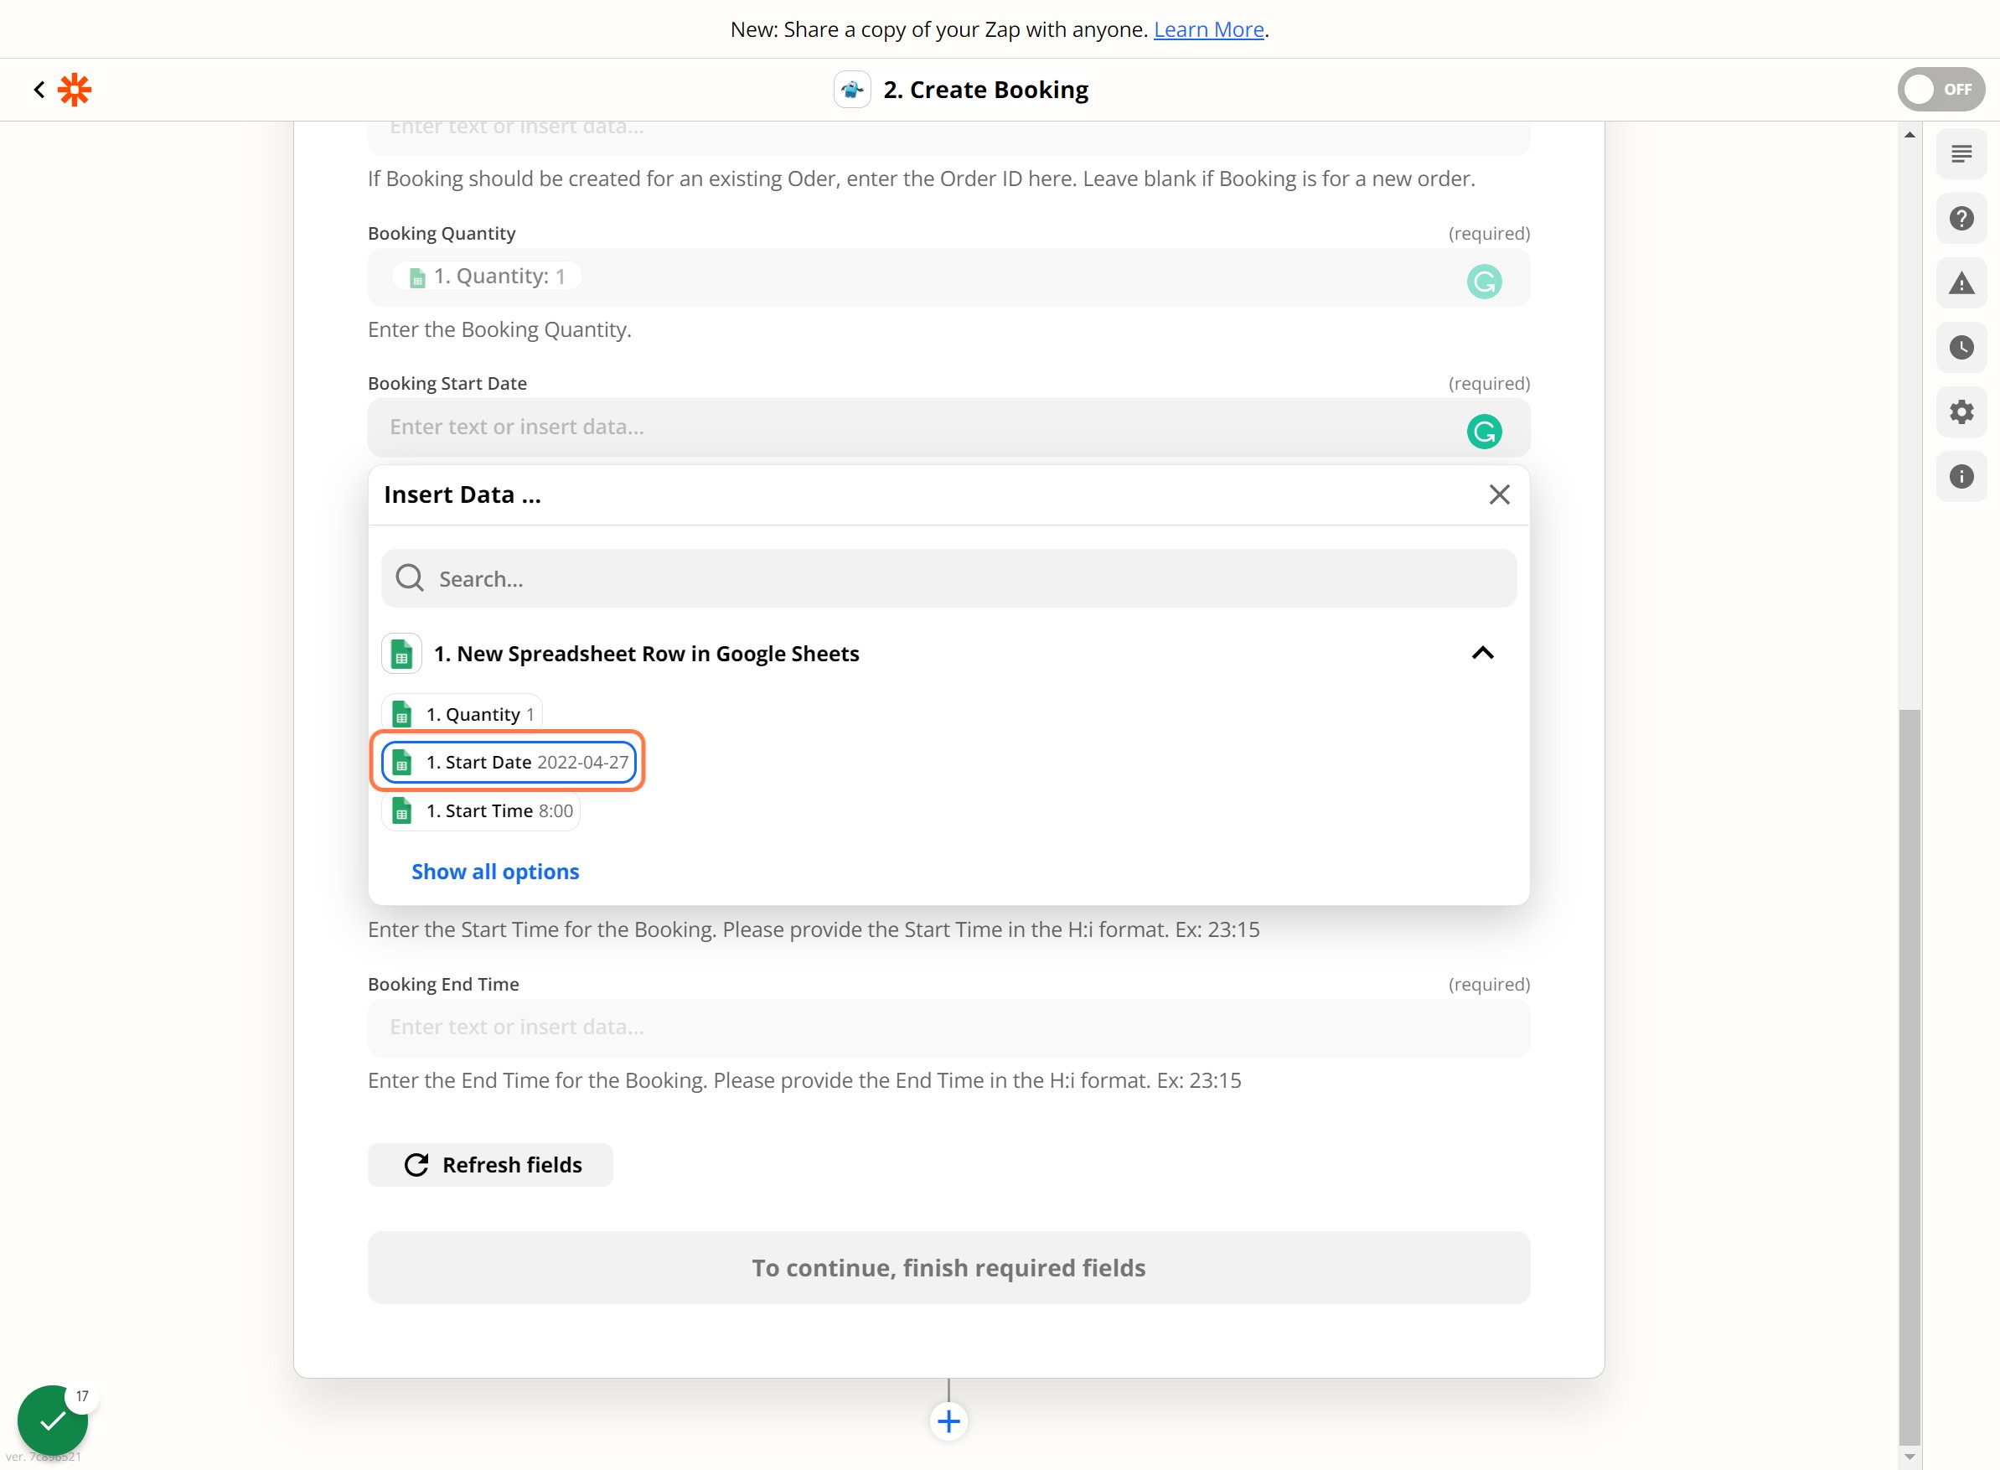Open the help question mark icon
This screenshot has width=2000, height=1470.
pos(1961,218)
